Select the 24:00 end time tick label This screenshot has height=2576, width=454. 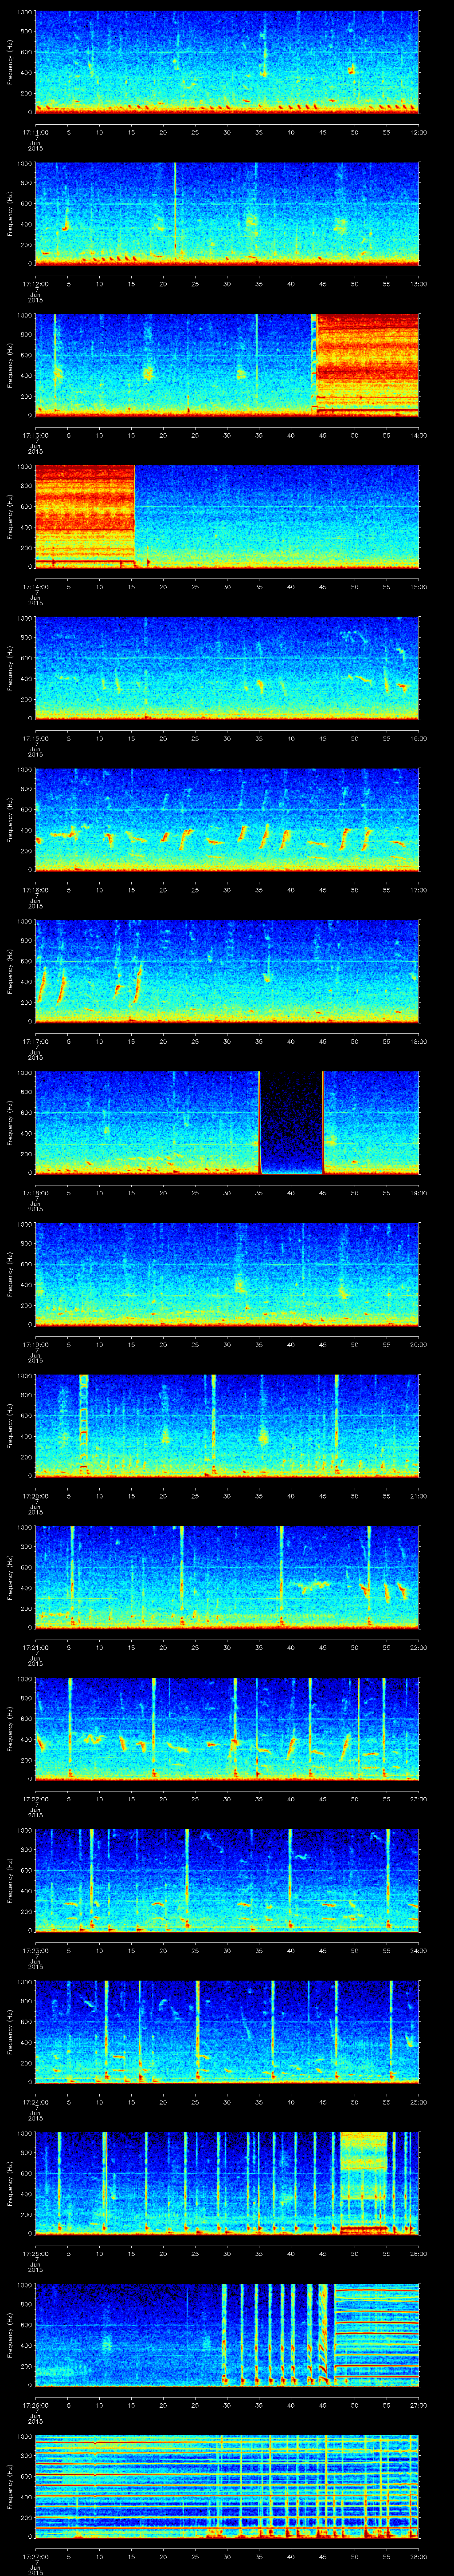[x=418, y=1950]
